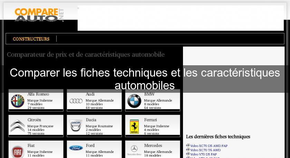Click '4 modèles' text under Ferrari
The image size is (290, 158).
[x=152, y=130]
